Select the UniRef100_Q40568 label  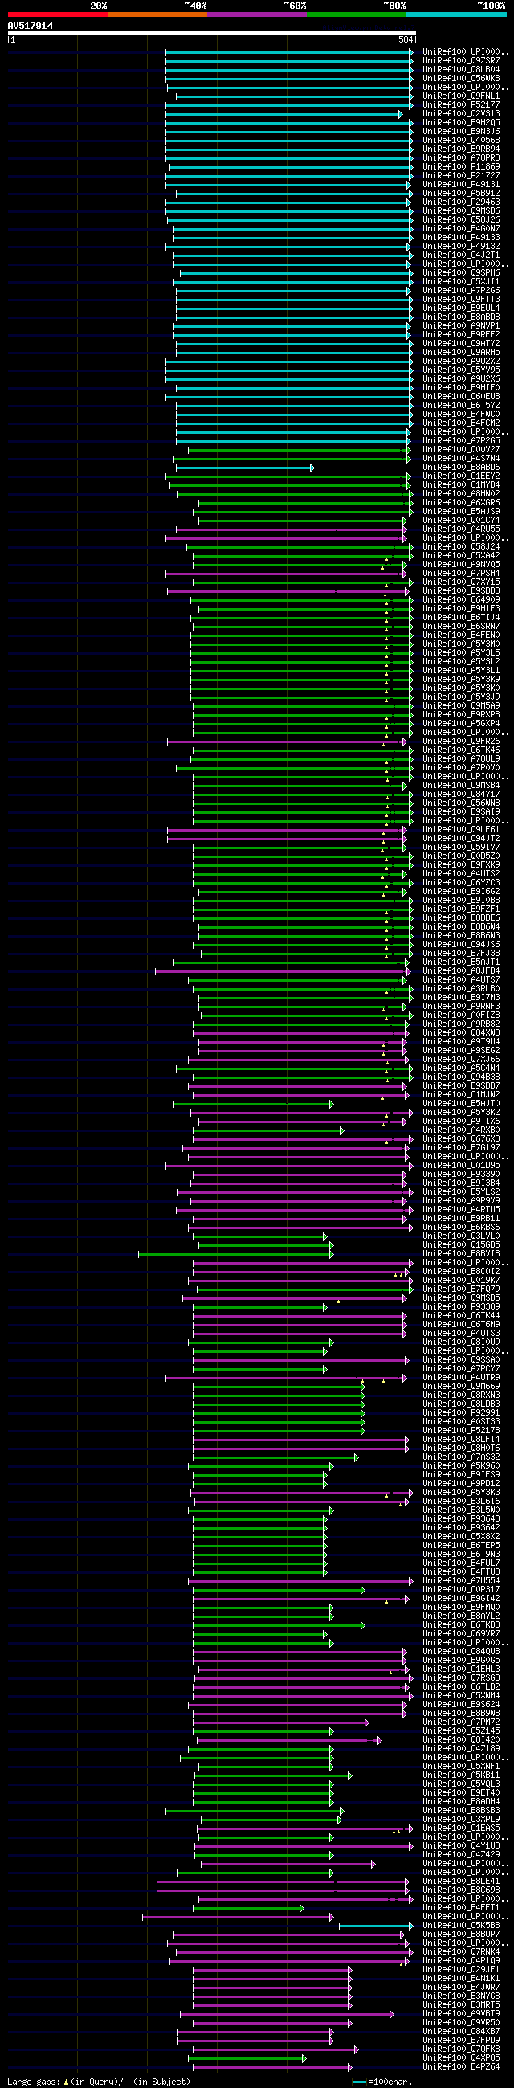tap(460, 141)
